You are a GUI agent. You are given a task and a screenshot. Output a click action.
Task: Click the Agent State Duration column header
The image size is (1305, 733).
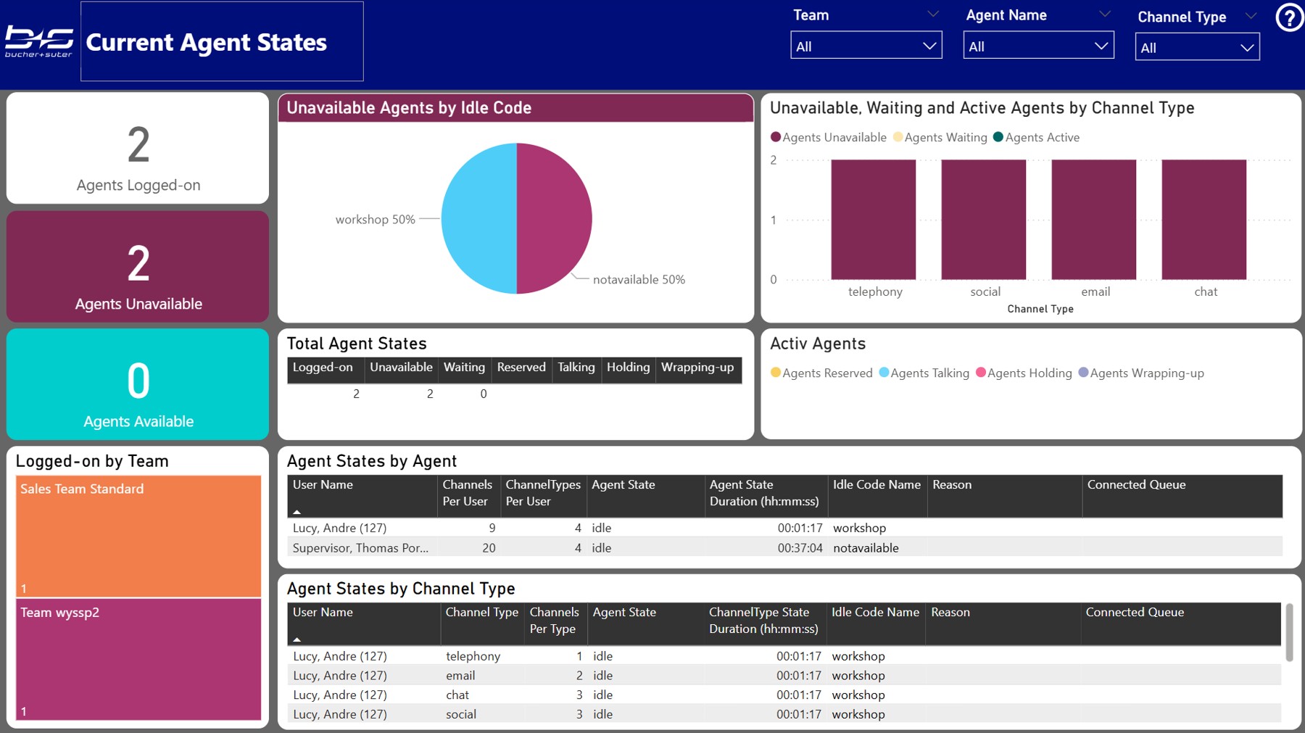[x=763, y=493]
